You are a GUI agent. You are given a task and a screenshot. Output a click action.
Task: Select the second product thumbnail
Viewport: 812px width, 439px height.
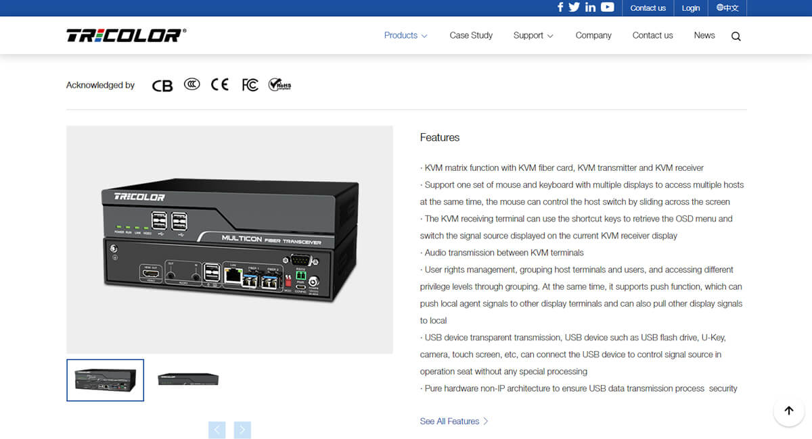pyautogui.click(x=188, y=380)
